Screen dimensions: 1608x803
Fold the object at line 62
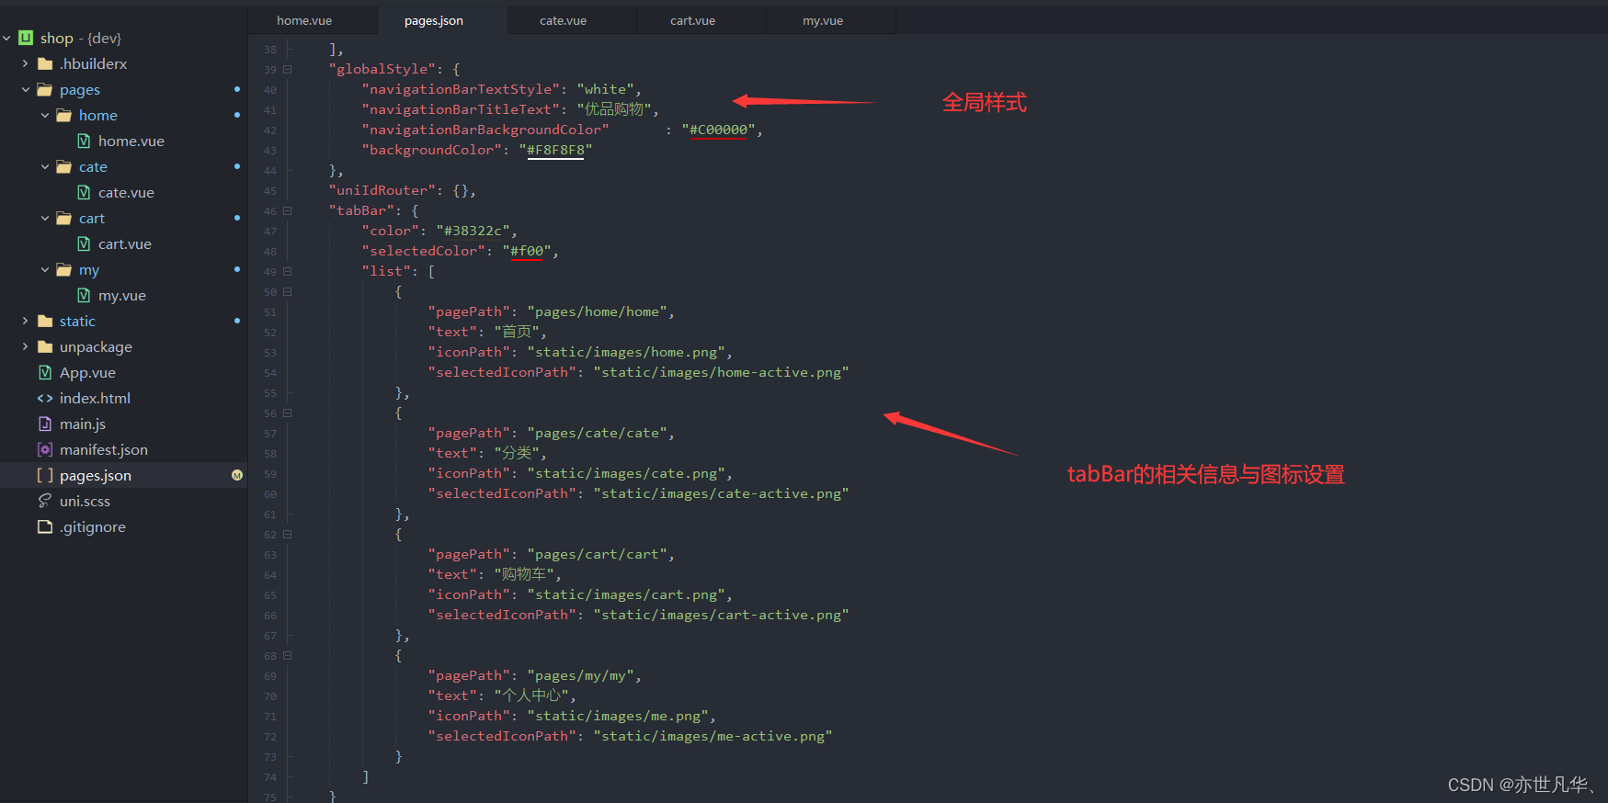click(288, 534)
